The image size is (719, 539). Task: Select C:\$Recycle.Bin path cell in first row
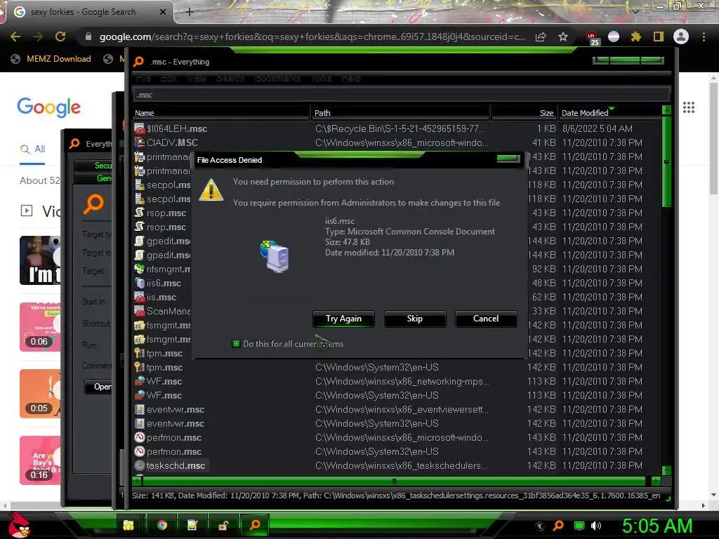pos(400,129)
